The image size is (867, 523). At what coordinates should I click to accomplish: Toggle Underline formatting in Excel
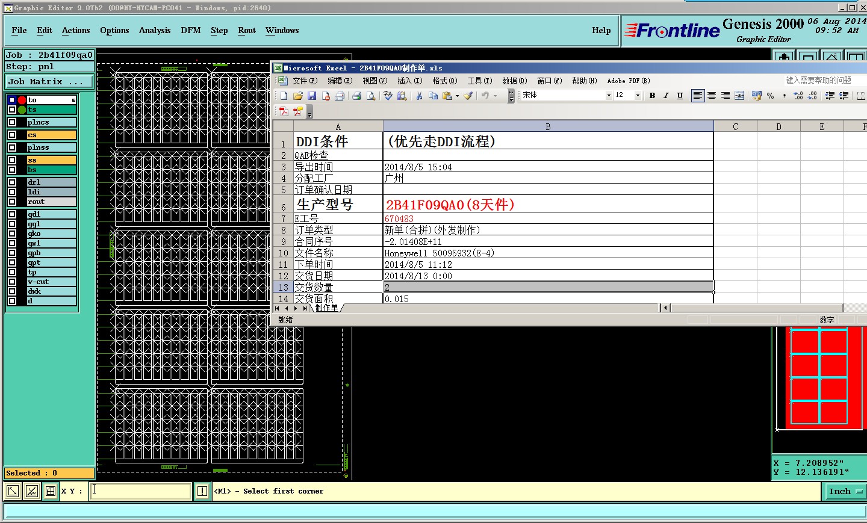pyautogui.click(x=680, y=96)
